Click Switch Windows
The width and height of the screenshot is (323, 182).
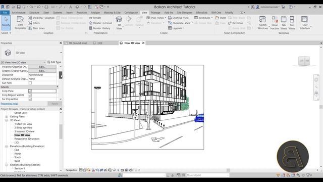click(x=262, y=23)
